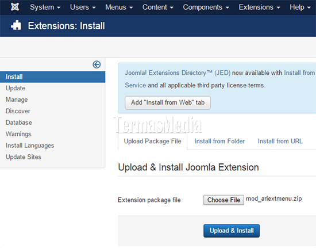
Task: Open the Extensions dropdown menu
Action: pos(259,7)
